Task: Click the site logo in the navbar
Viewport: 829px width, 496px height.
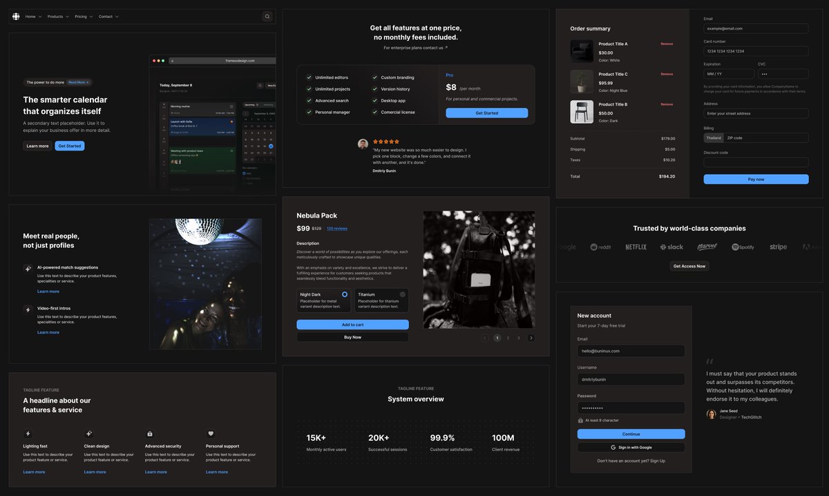Action: tap(16, 16)
